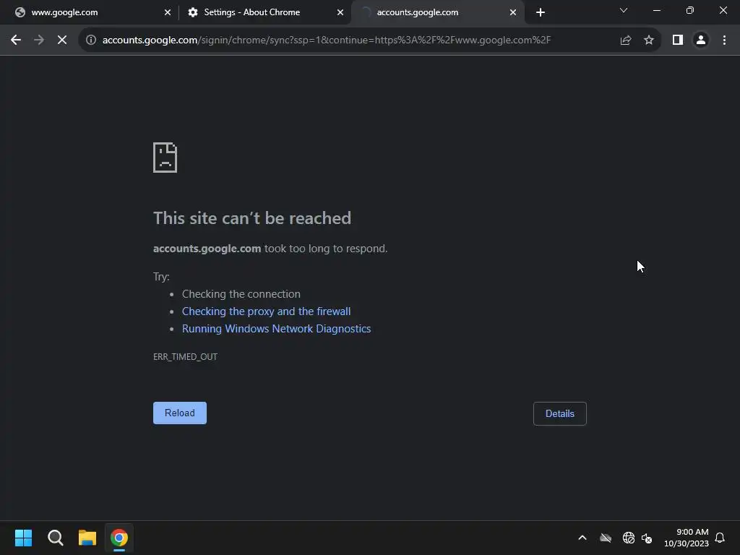Go back using the back arrow
The image size is (740, 555).
pyautogui.click(x=16, y=40)
